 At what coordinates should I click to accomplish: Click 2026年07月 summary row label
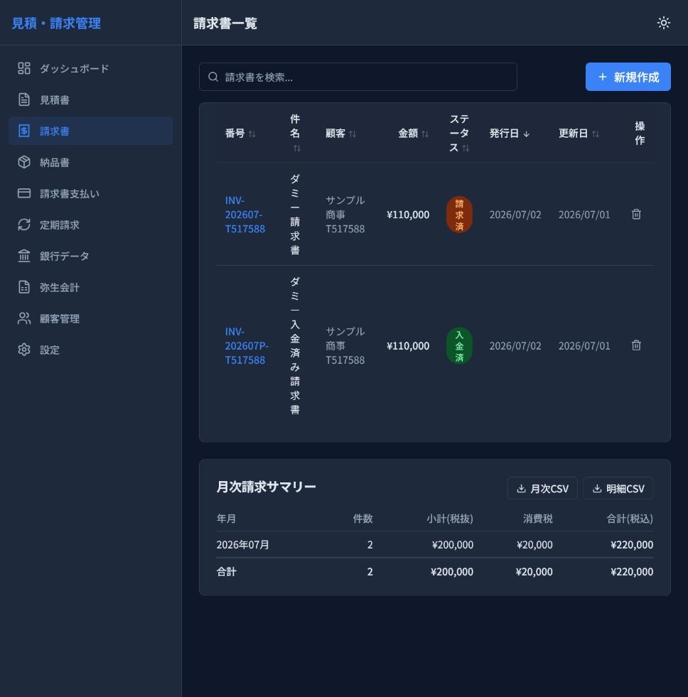(243, 544)
